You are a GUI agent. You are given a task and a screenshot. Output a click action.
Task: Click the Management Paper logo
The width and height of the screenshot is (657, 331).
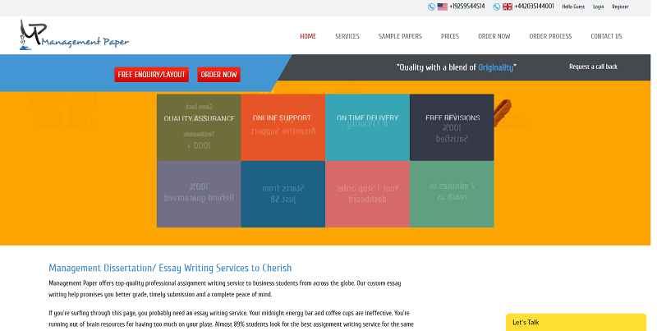[74, 35]
